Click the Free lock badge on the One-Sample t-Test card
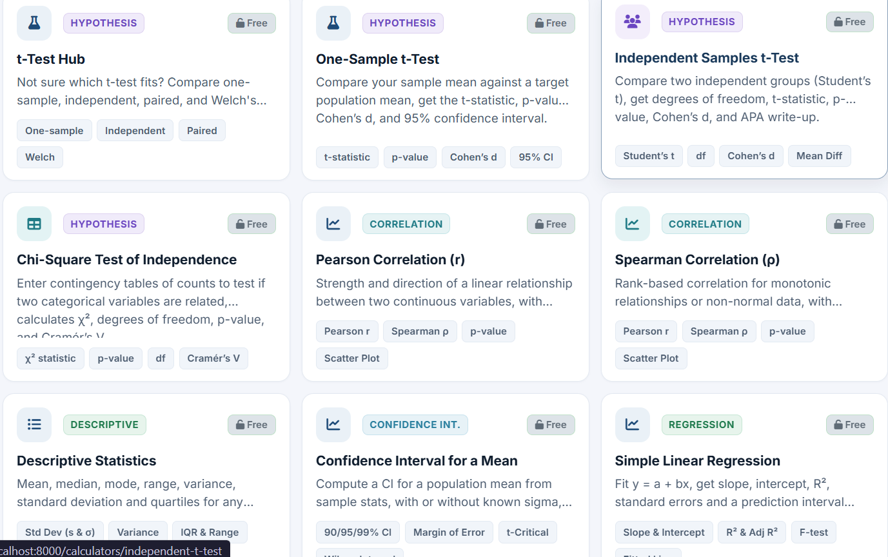 point(551,23)
